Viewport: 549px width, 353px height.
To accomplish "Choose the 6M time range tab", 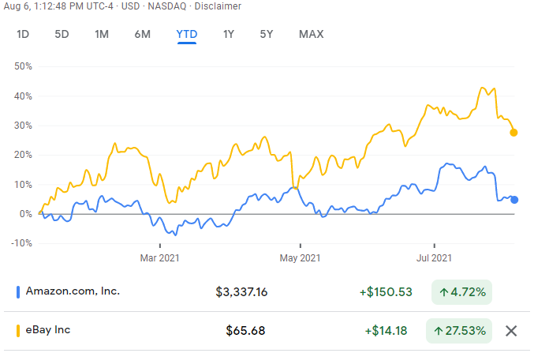I will pyautogui.click(x=143, y=34).
